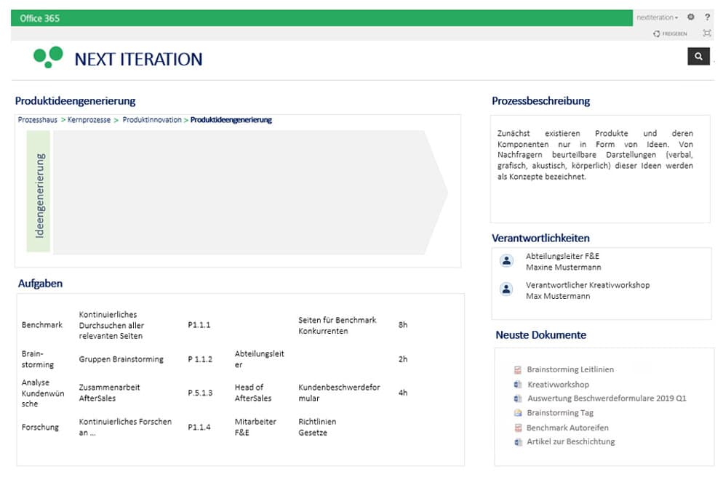
Task: Click Gruppen Brainstorming description cell
Action: [x=121, y=359]
